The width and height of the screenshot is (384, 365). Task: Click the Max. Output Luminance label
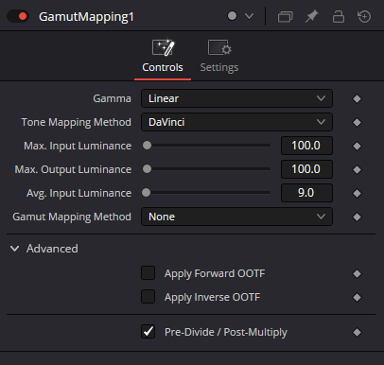pos(73,169)
